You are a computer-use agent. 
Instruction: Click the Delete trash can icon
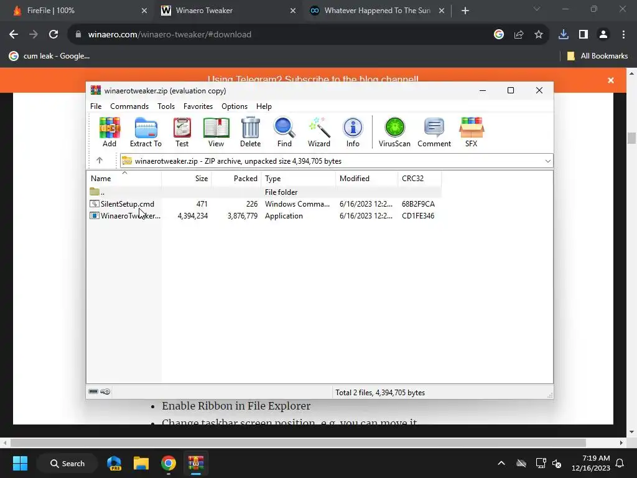point(250,132)
